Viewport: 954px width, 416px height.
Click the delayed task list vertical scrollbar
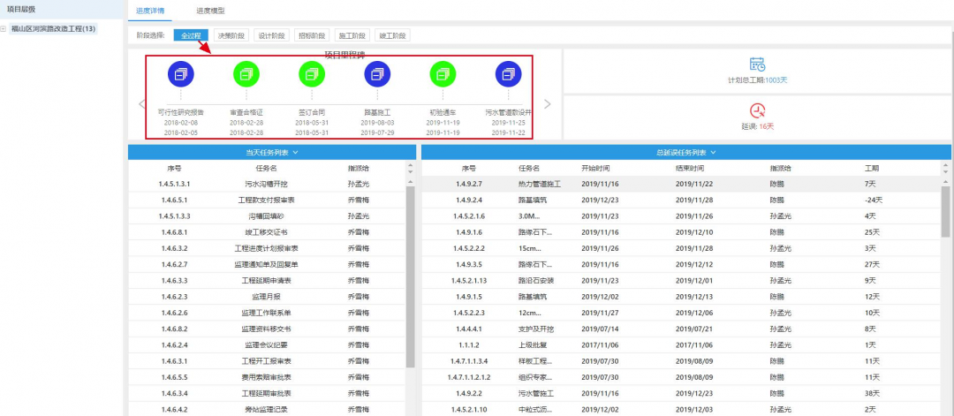coord(945,212)
